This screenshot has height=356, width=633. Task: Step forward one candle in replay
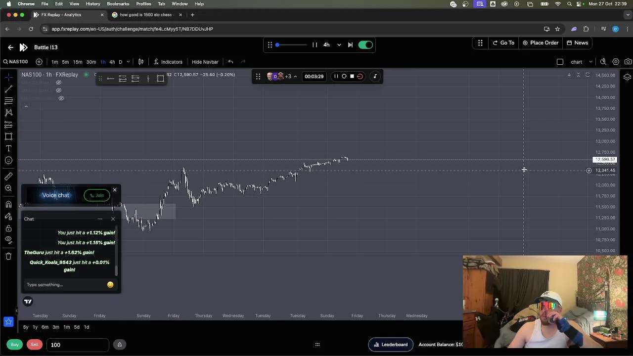click(x=350, y=45)
